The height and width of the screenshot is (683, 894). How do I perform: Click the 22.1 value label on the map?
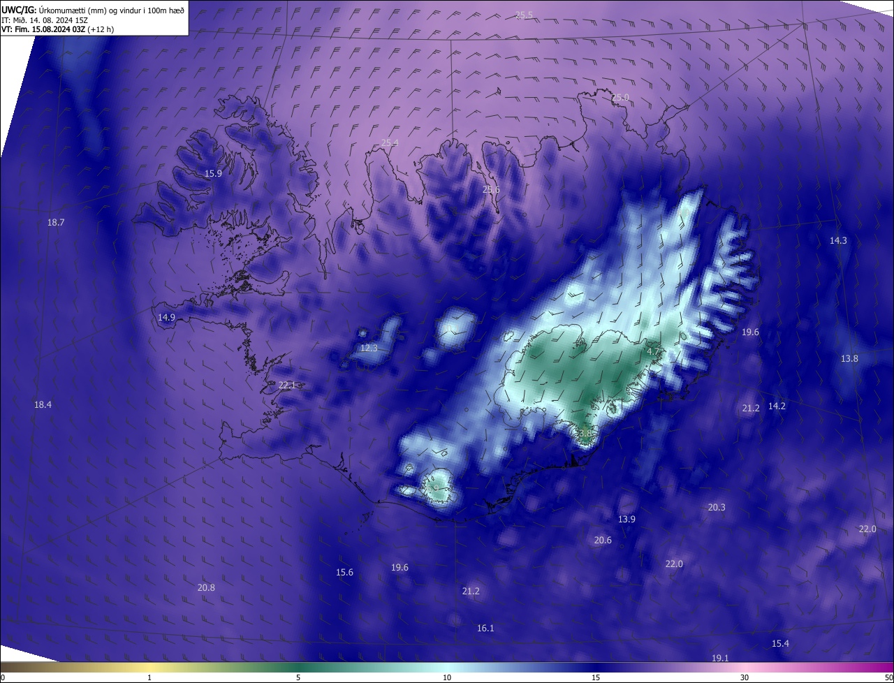point(287,385)
